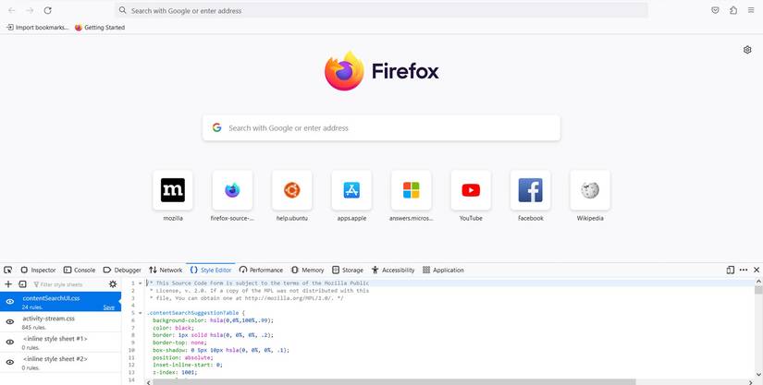
Task: Click the Save link for contentSearchUI.css
Action: (108, 307)
